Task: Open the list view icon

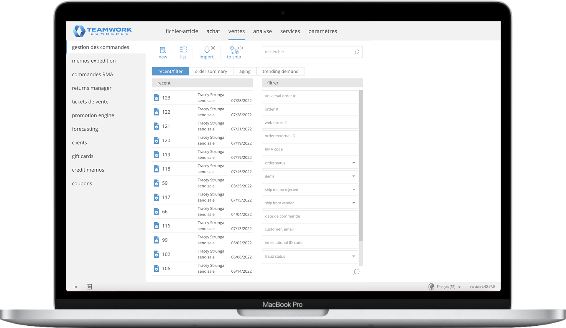Action: coord(183,50)
